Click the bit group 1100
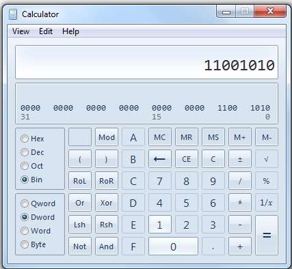This screenshot has height=269, width=292. point(227,108)
